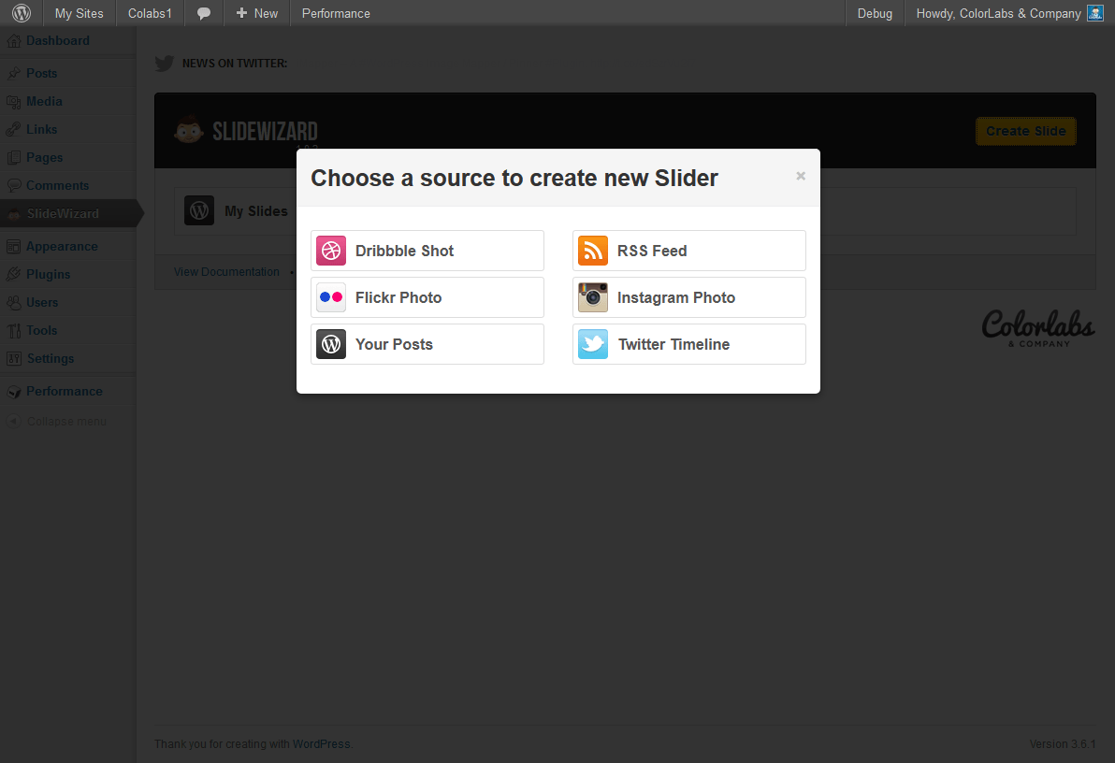
Task: Click the Appearance icon in sidebar
Action: (x=13, y=247)
